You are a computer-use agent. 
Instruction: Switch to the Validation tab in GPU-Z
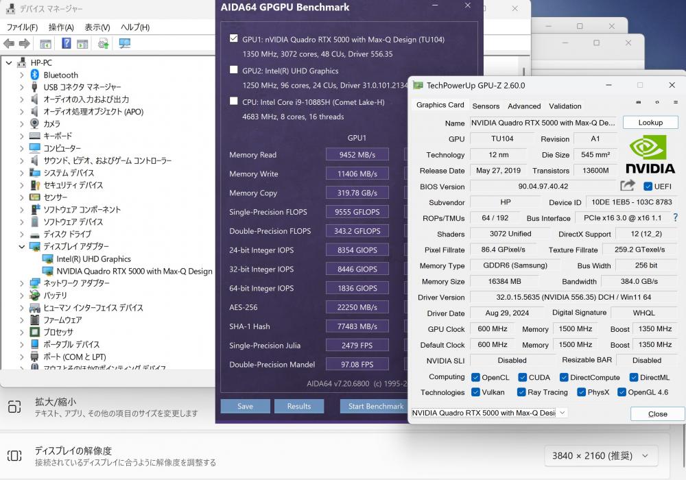565,106
